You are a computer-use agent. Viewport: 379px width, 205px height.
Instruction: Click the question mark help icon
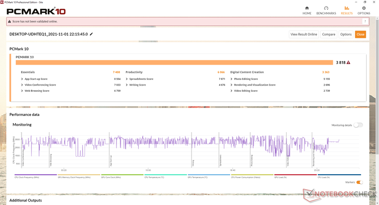365,22
